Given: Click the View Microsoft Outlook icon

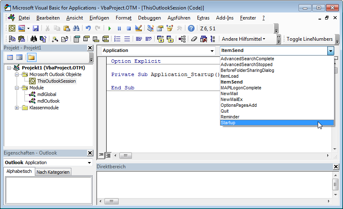Looking at the screenshot, I should pos(12,28).
